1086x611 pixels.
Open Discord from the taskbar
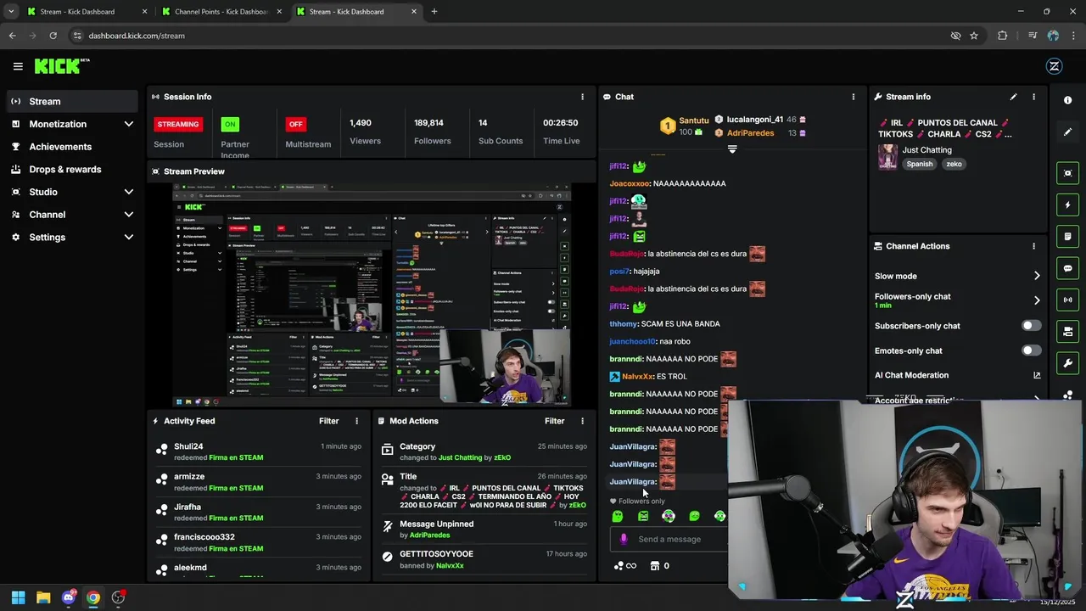[x=69, y=597]
